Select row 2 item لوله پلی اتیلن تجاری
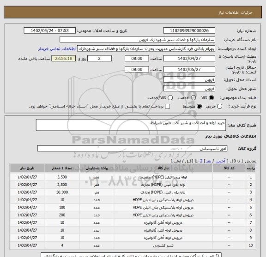Screen dimensions: 266x257 tap(163, 185)
